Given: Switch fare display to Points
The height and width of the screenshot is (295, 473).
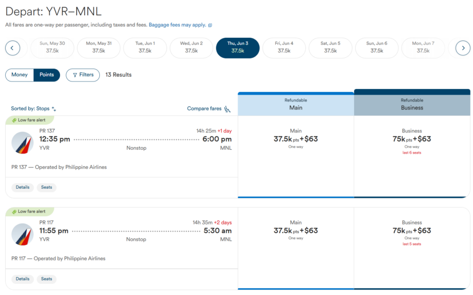Looking at the screenshot, I should [47, 75].
